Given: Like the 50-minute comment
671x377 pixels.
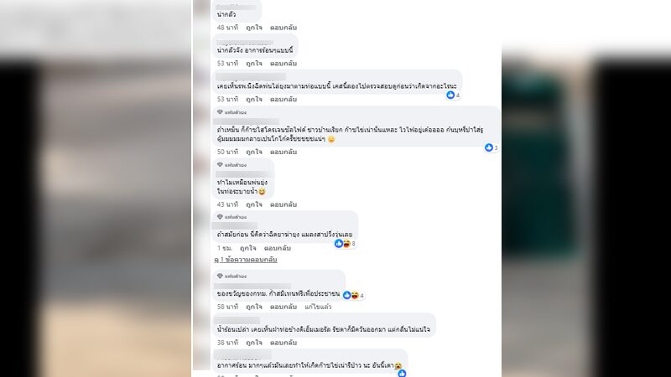Looking at the screenshot, I should [254, 152].
